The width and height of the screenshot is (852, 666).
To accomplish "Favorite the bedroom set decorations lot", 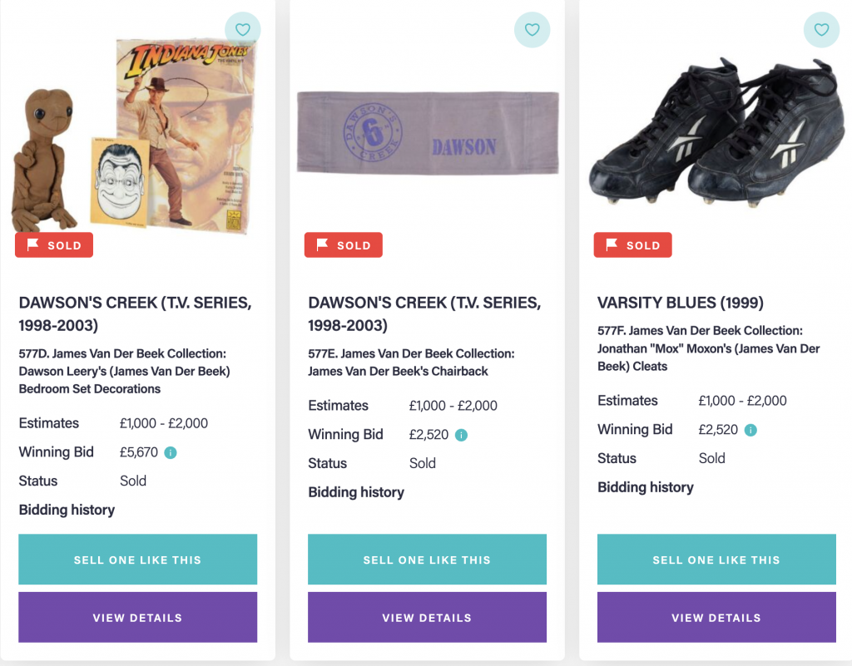I will pos(242,30).
